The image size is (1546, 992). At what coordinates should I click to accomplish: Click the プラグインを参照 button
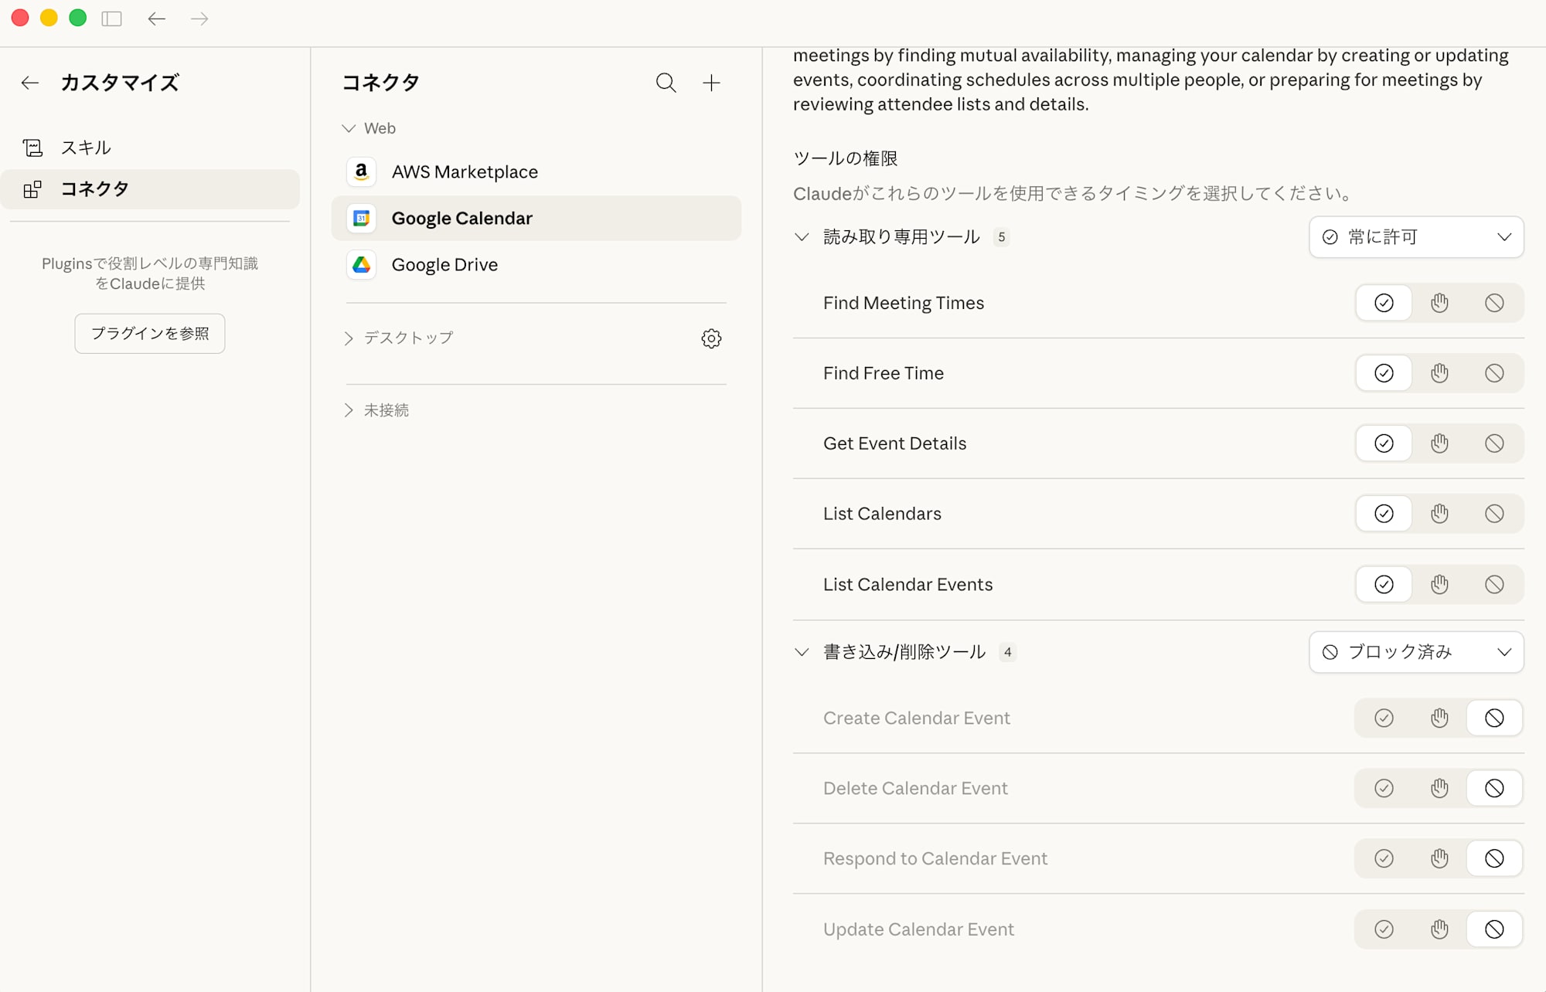(x=149, y=333)
